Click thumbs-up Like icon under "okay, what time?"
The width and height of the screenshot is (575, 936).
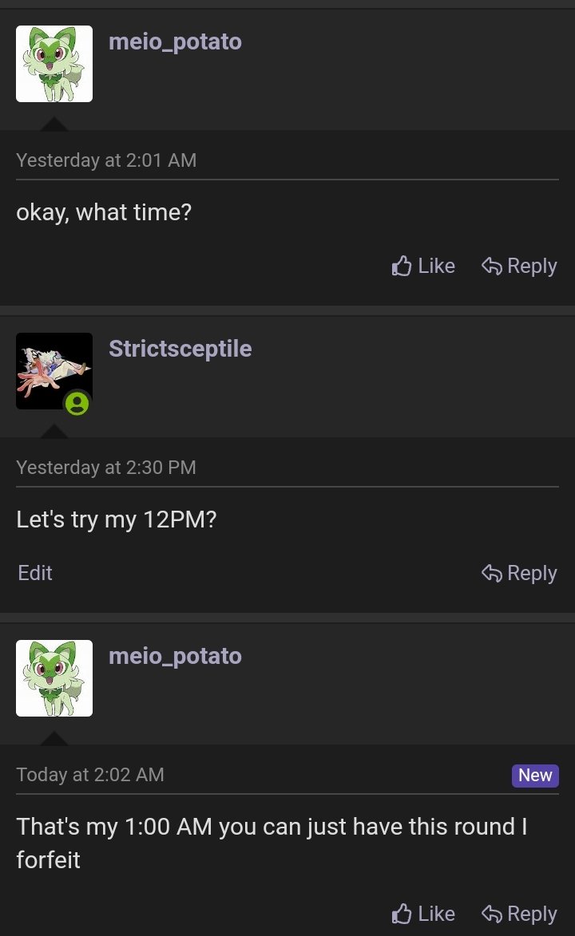(402, 266)
